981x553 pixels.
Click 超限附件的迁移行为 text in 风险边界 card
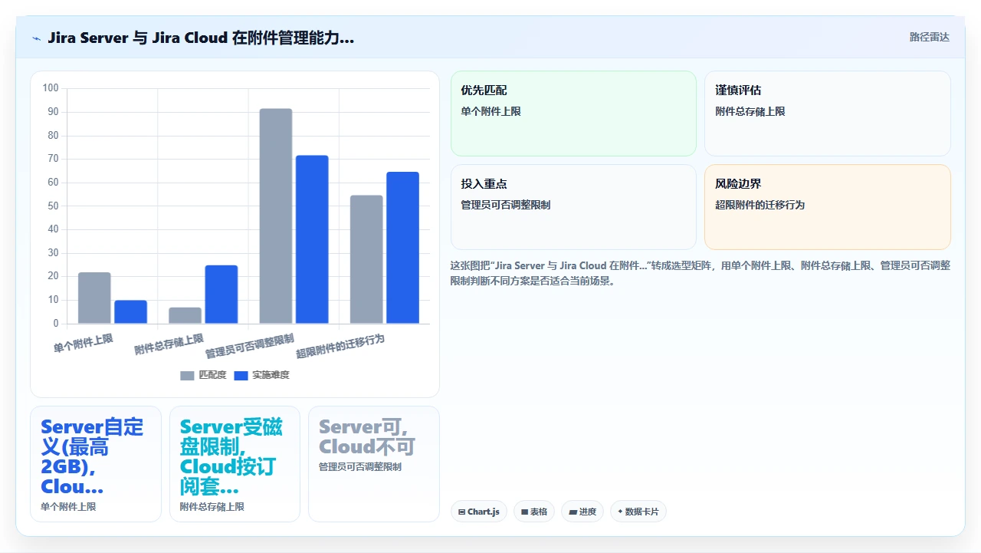click(x=760, y=205)
